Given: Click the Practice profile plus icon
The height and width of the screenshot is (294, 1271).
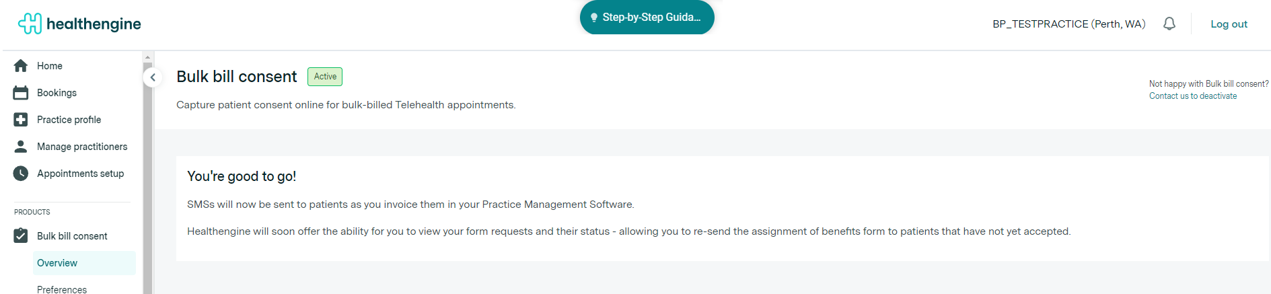Looking at the screenshot, I should (x=21, y=120).
